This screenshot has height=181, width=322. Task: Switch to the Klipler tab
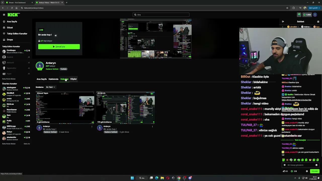pyautogui.click(x=73, y=79)
